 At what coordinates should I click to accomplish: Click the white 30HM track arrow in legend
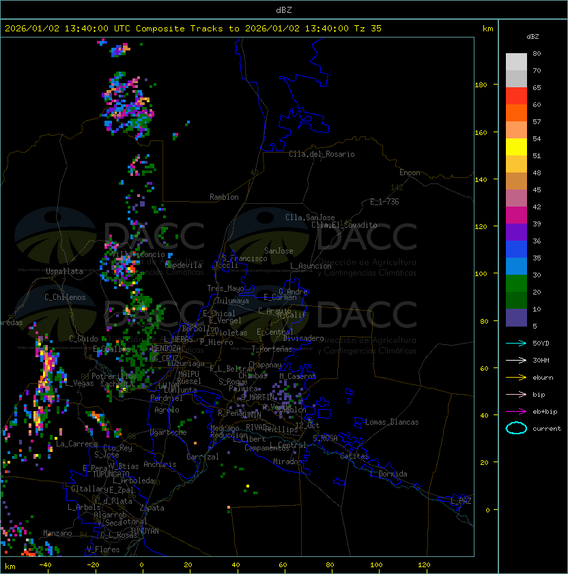tap(516, 360)
